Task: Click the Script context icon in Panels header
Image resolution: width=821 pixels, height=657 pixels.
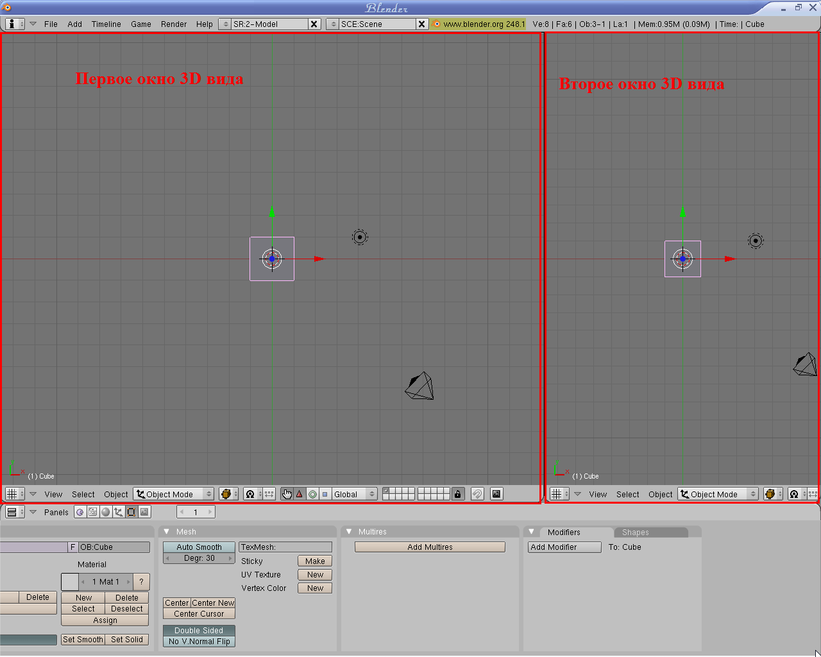Action: (93, 512)
